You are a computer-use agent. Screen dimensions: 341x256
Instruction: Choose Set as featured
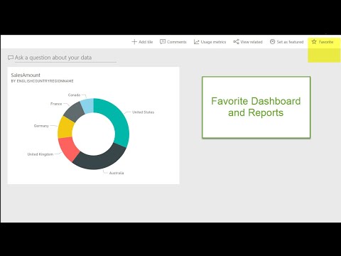[x=286, y=42]
